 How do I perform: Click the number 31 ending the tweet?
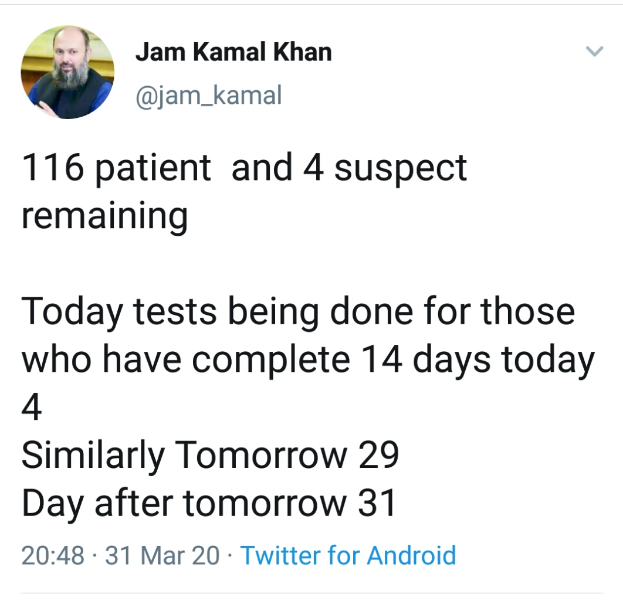click(x=376, y=503)
